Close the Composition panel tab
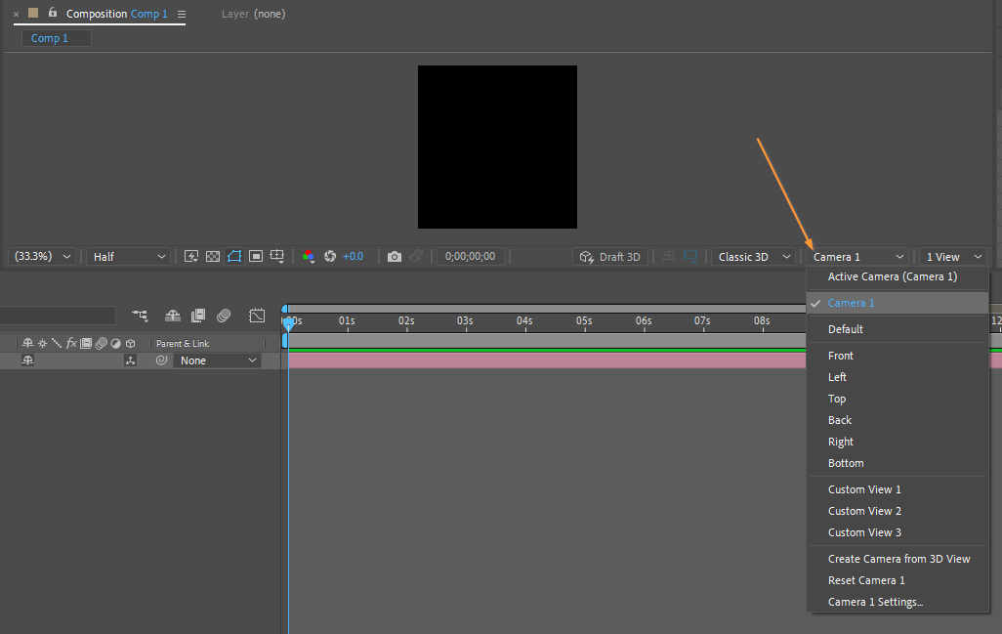Image resolution: width=1002 pixels, height=634 pixels. (16, 14)
